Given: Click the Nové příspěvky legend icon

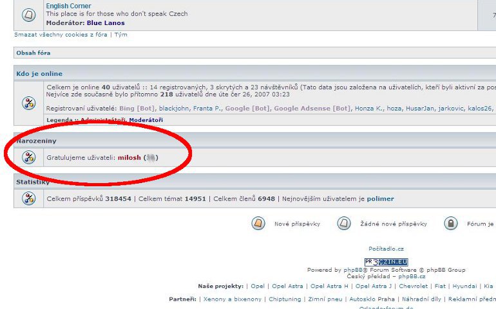Looking at the screenshot, I should point(258,224).
